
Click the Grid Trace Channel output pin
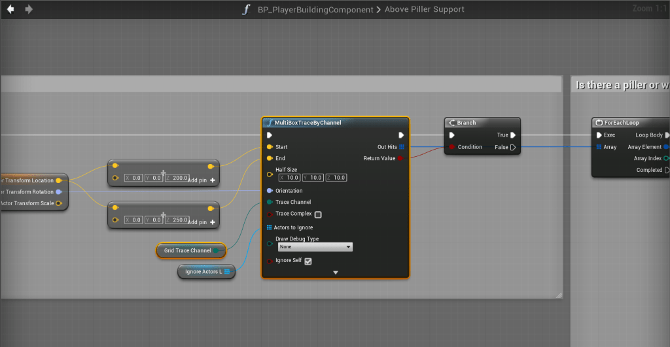(x=216, y=250)
